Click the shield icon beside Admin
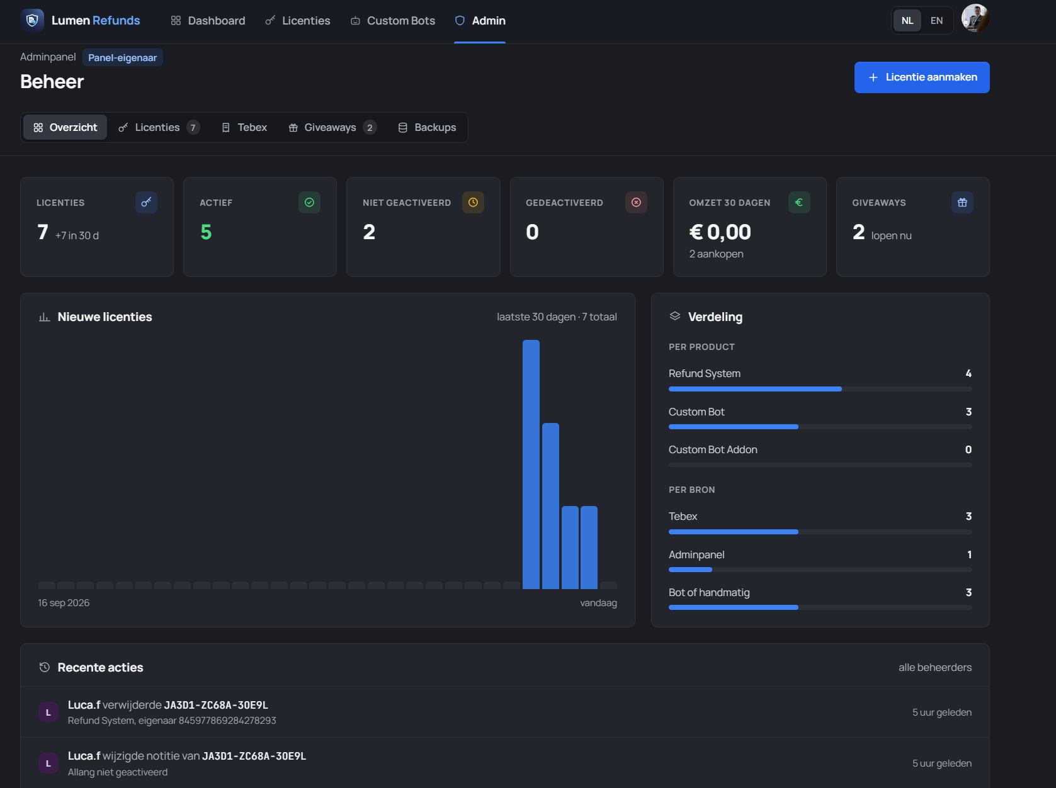The height and width of the screenshot is (788, 1056). [460, 21]
